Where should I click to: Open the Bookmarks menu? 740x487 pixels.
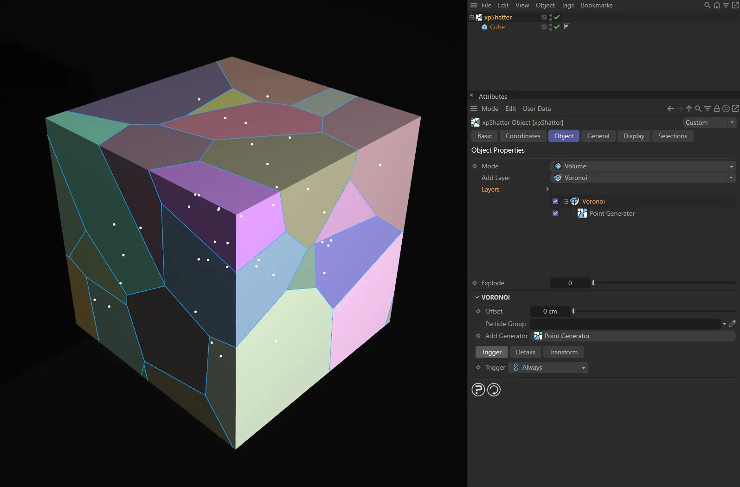tap(597, 5)
